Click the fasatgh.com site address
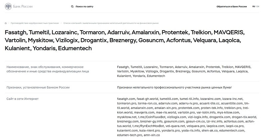The image size is (266, 137). [x=126, y=99]
